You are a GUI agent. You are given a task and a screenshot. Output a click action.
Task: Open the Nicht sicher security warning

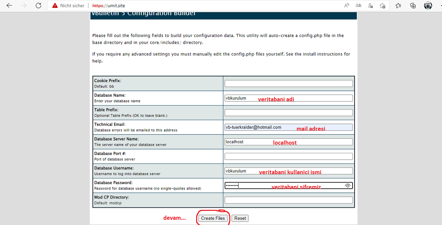tap(68, 6)
